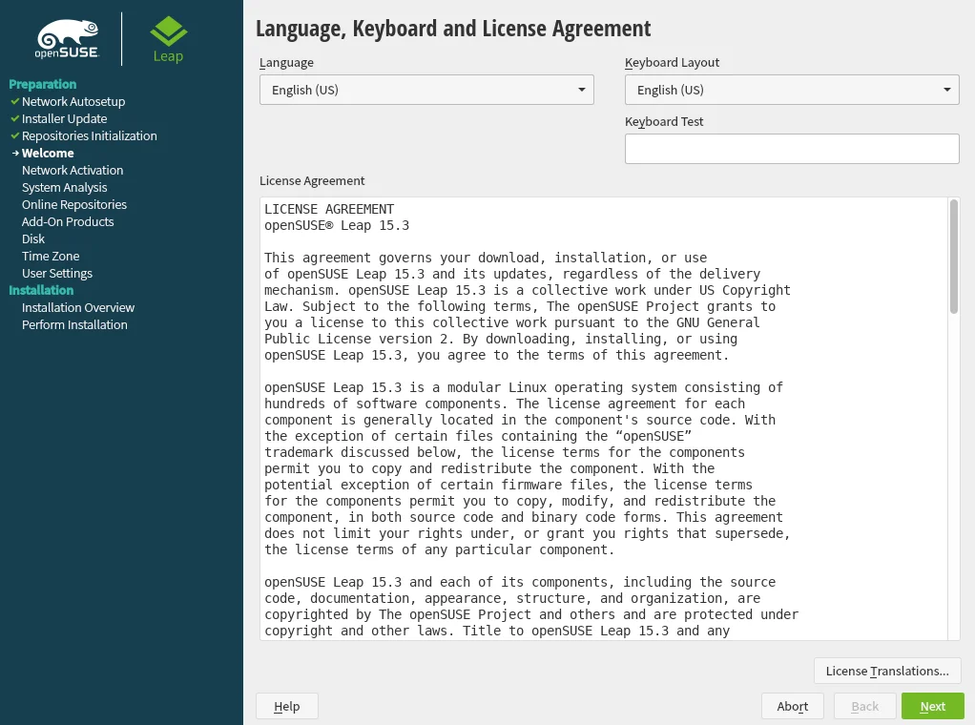Click the arrow marker beside Welcome
Image resolution: width=975 pixels, height=725 pixels.
15,153
